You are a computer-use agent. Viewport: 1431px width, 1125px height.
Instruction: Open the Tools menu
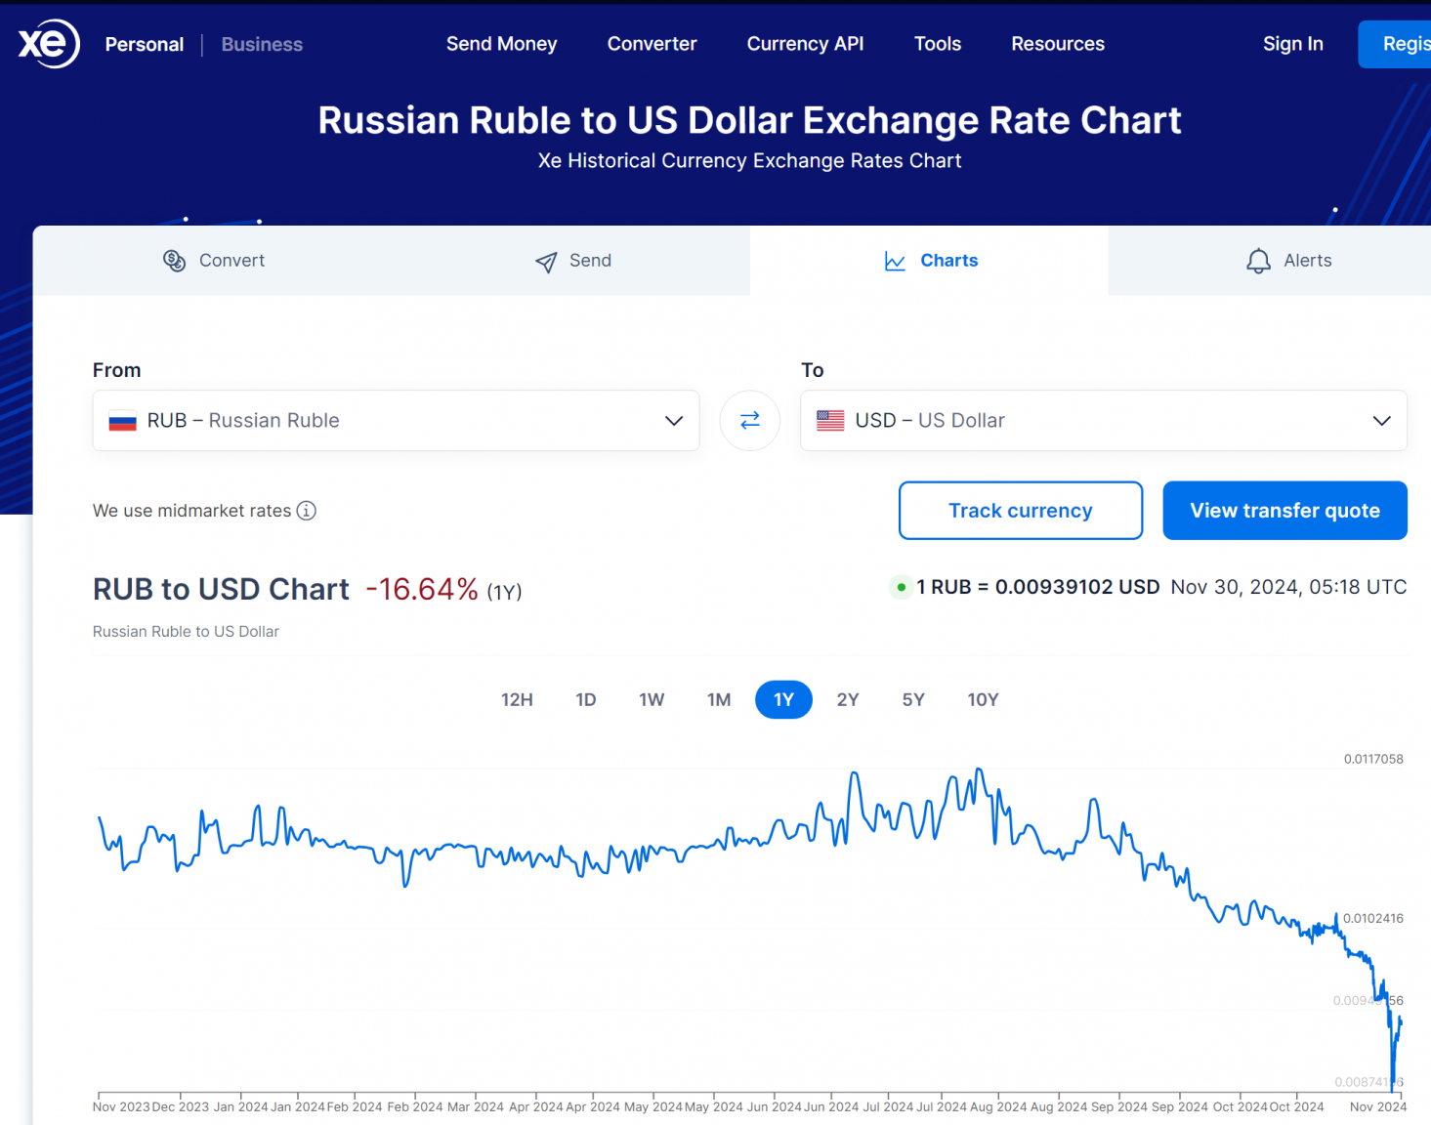[x=937, y=44]
